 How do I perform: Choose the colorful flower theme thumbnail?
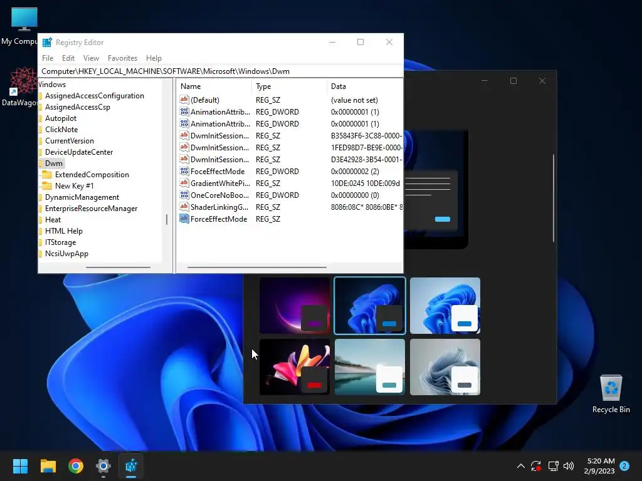pyautogui.click(x=295, y=367)
